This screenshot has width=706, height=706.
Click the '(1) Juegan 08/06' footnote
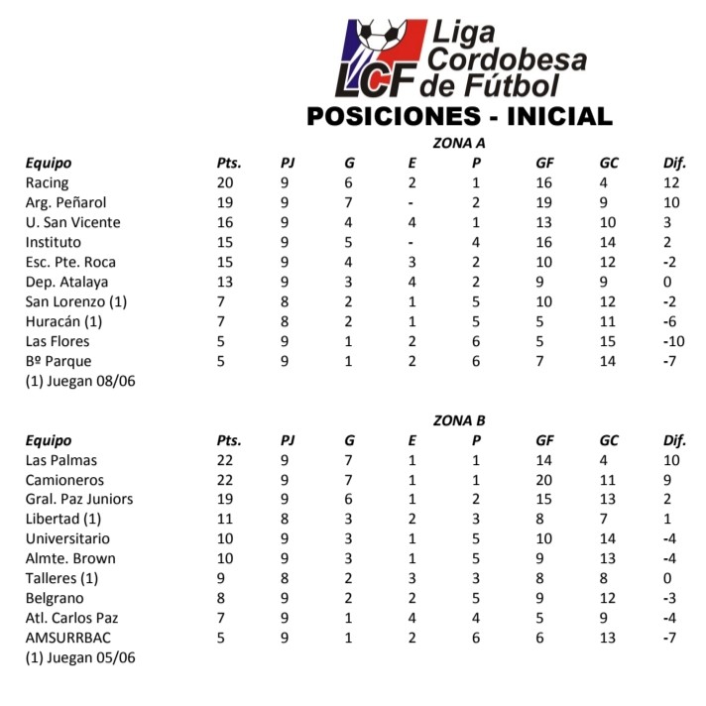80,381
